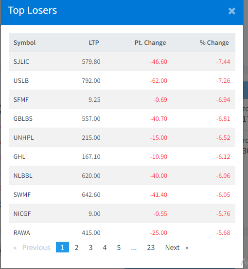Click the next double-arrow icon
Viewport: 248px width, 269px height.
[x=187, y=248]
